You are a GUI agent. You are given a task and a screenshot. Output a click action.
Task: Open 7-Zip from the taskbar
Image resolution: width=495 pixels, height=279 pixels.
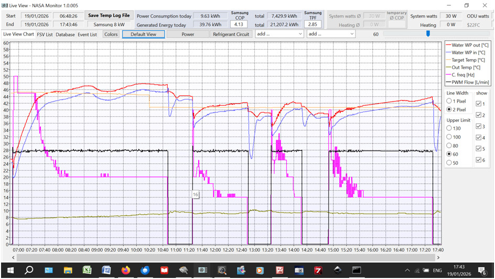tap(318, 270)
